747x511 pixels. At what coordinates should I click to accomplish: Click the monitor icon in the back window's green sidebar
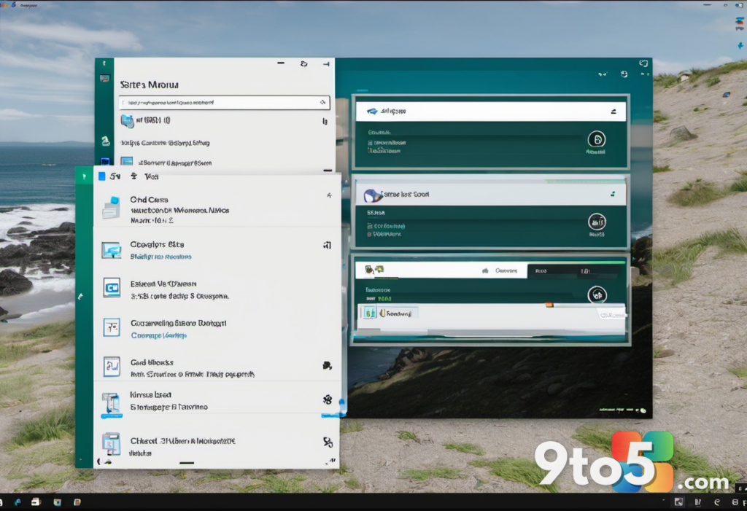coord(104,78)
